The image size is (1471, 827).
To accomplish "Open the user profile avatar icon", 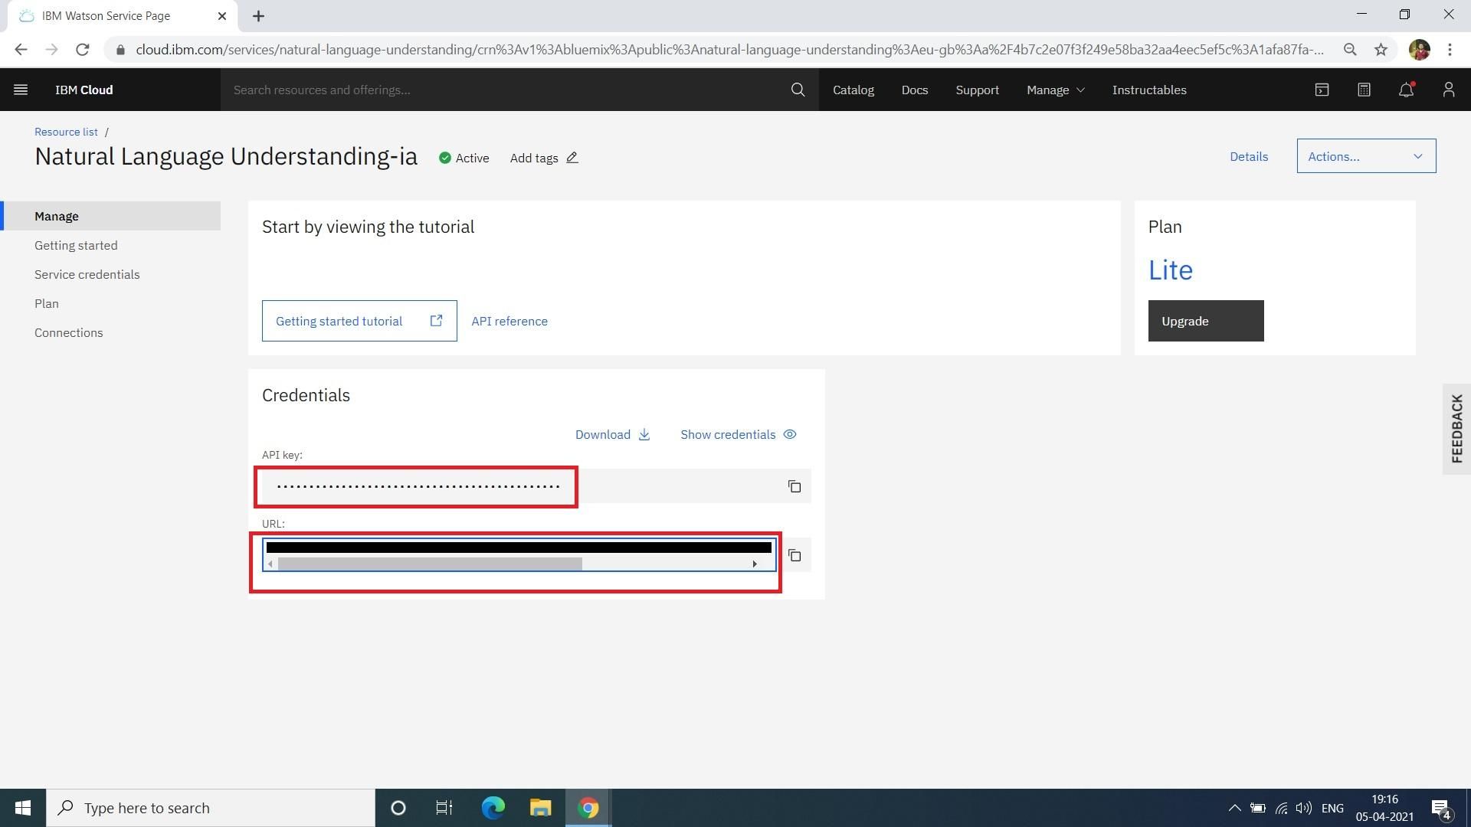I will point(1448,90).
